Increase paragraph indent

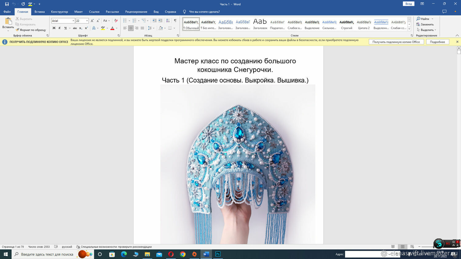click(160, 21)
